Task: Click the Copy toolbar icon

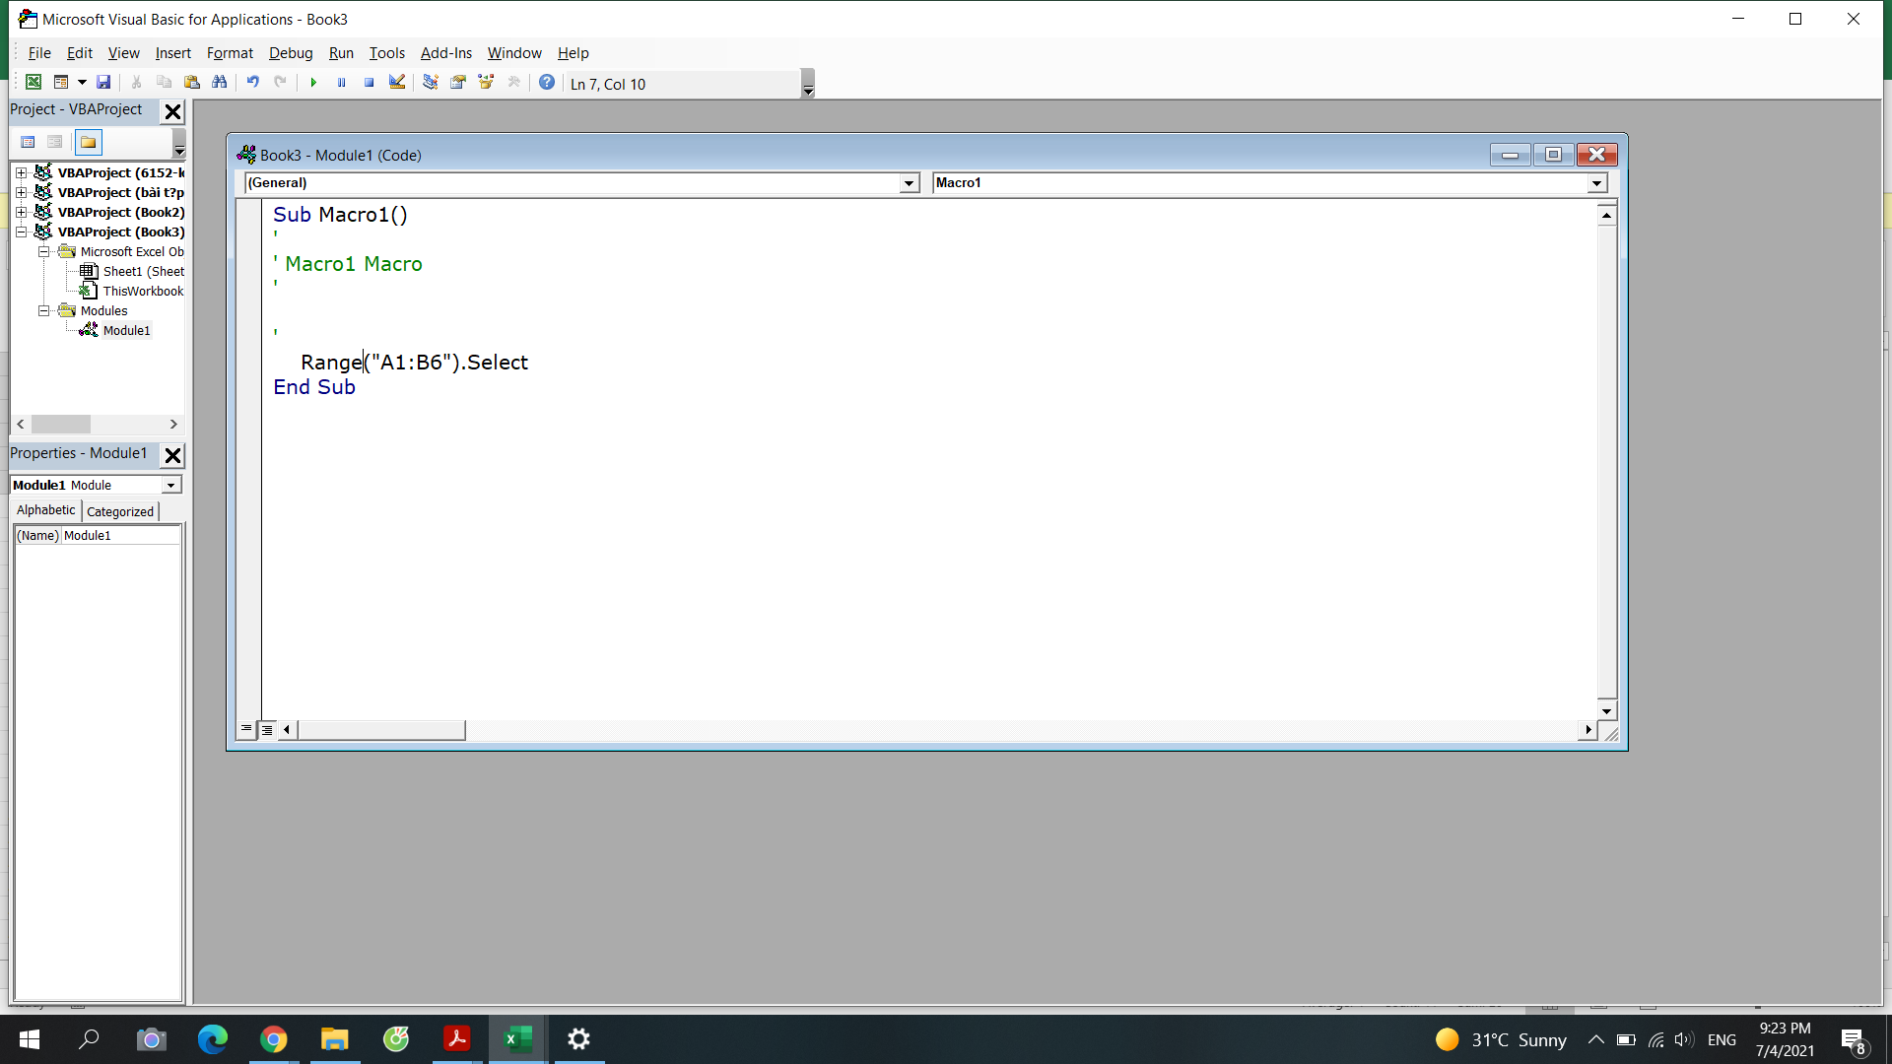Action: pyautogui.click(x=165, y=83)
